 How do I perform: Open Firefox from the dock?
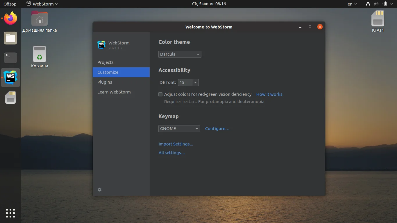click(10, 18)
